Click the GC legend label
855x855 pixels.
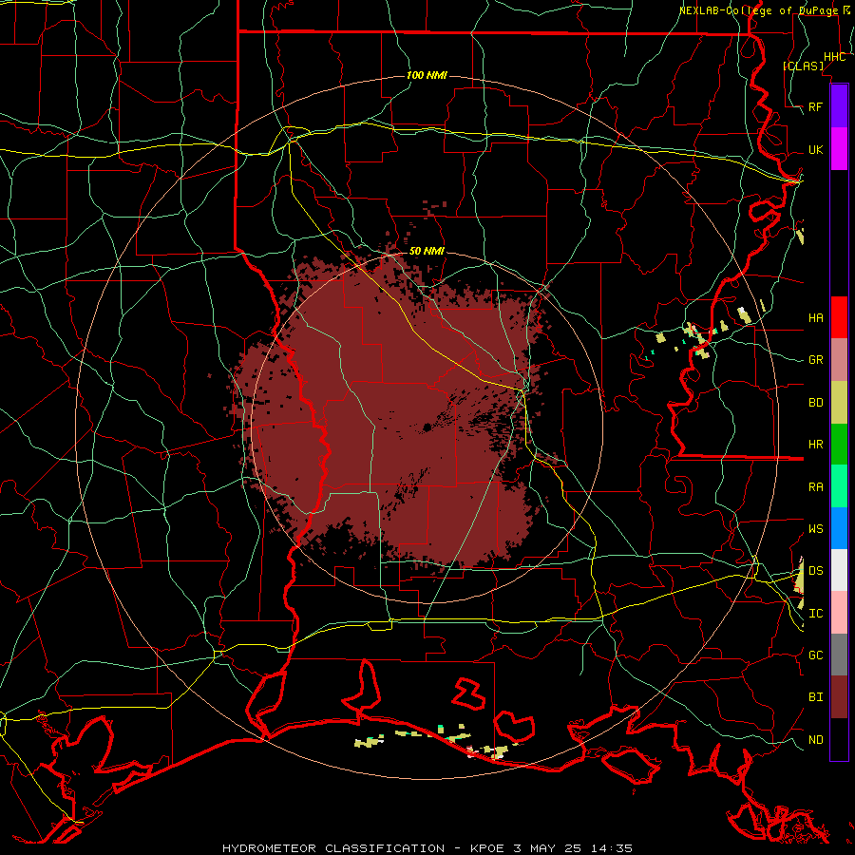(x=816, y=655)
